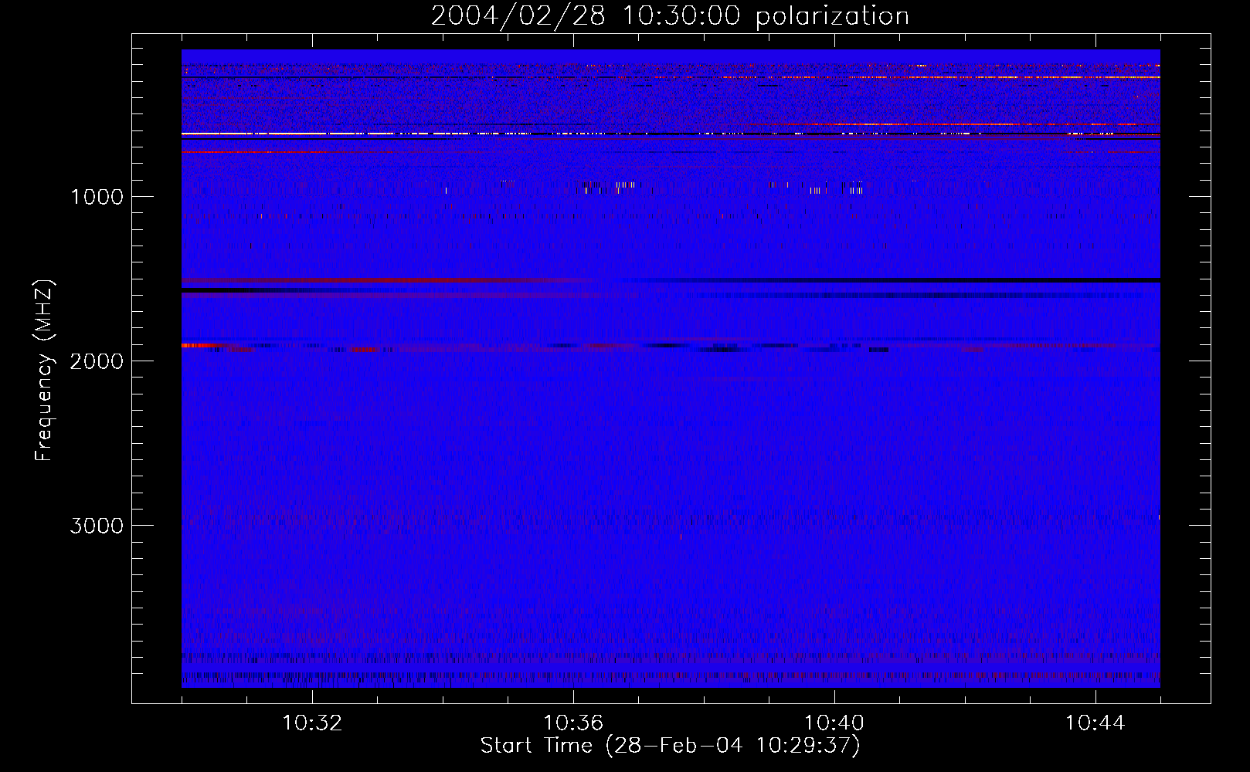Viewport: 1250px width, 772px height.
Task: Select the 3000 frequency tick label
Action: point(97,526)
